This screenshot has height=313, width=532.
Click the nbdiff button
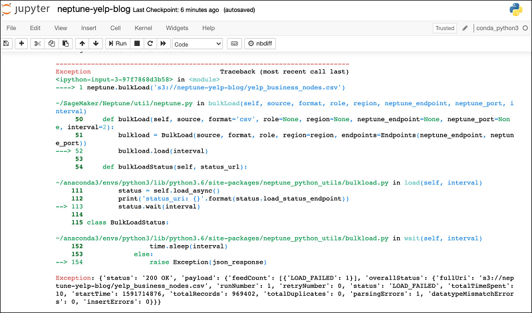(260, 43)
